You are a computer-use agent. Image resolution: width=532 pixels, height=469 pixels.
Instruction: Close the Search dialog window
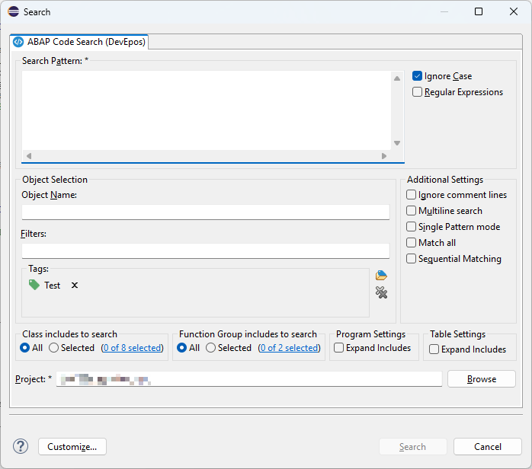[x=514, y=11]
